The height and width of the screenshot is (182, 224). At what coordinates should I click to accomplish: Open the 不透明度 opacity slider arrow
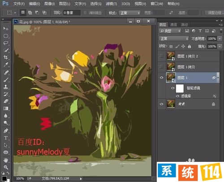[220, 38]
